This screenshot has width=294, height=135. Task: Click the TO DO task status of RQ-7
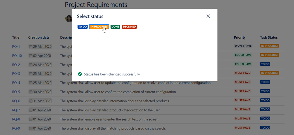265,109
